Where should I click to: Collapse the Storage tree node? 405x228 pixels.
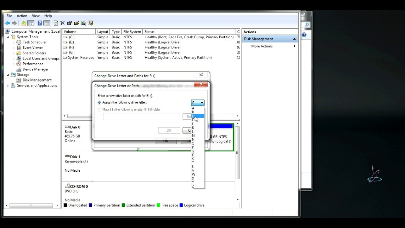(8, 75)
